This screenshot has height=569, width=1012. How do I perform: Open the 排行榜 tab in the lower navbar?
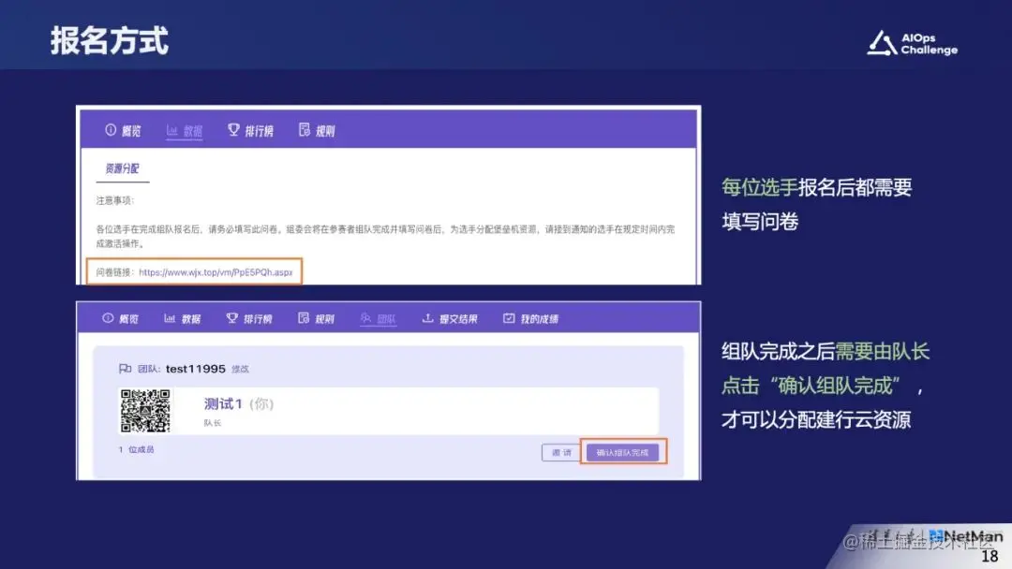tap(251, 317)
